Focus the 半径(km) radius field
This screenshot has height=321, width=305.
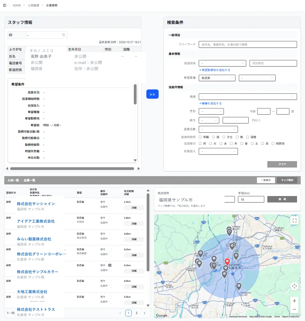point(251,199)
